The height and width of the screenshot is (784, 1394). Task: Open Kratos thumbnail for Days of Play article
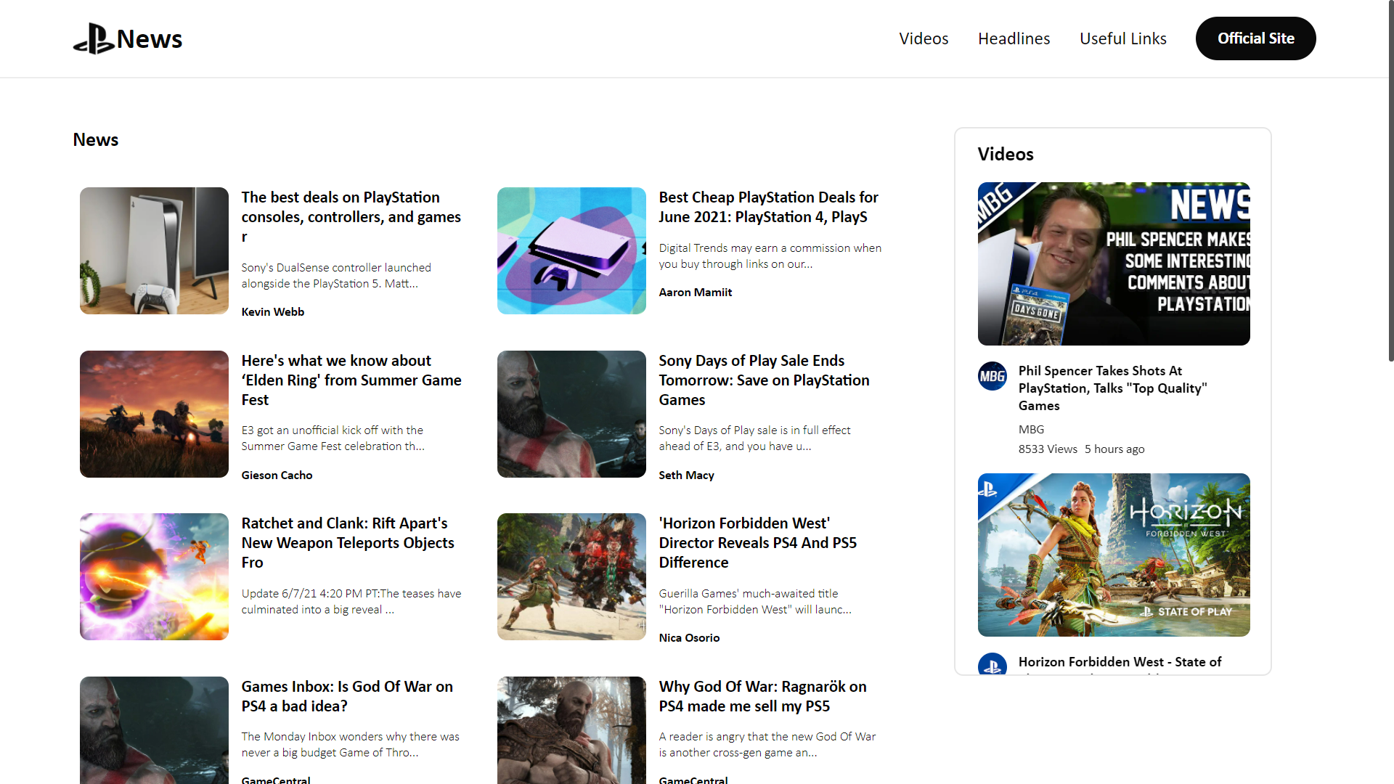pyautogui.click(x=571, y=414)
